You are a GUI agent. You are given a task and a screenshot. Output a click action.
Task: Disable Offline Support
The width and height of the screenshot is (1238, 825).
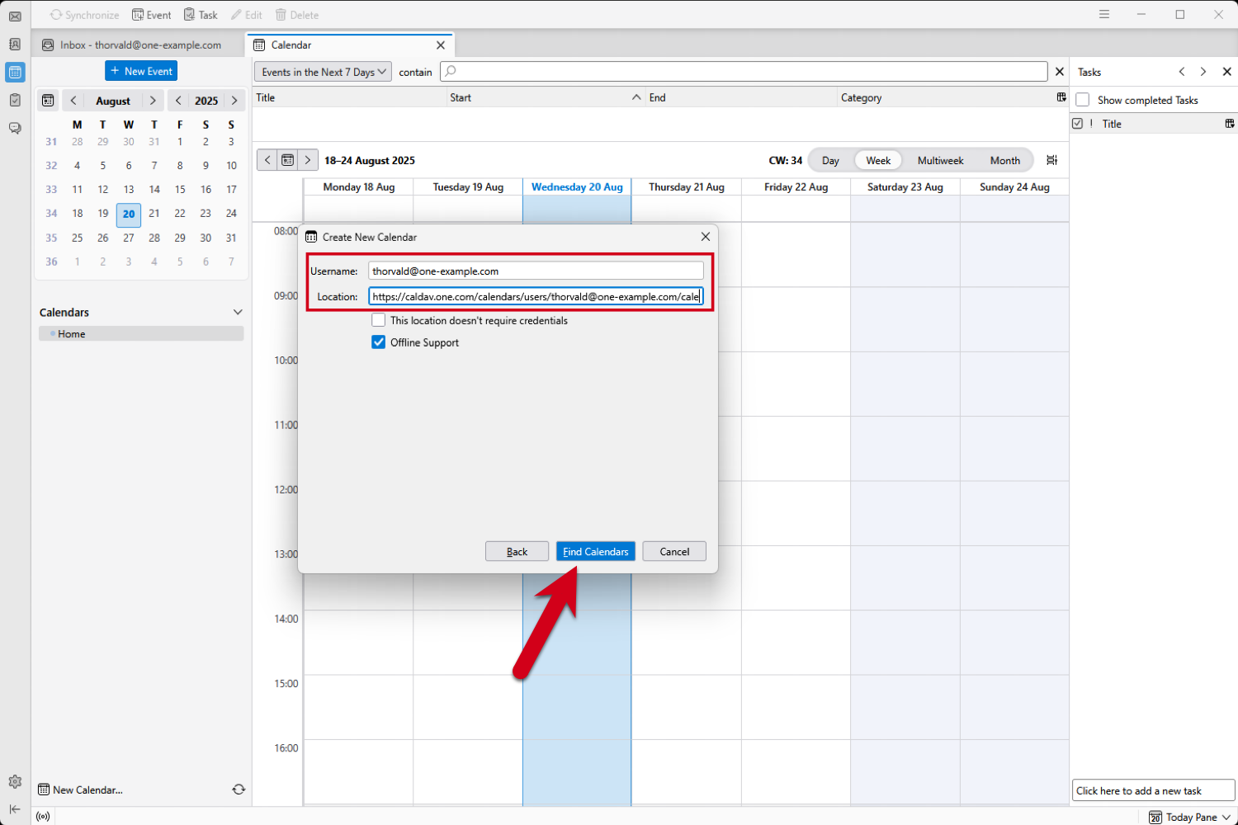coord(378,342)
